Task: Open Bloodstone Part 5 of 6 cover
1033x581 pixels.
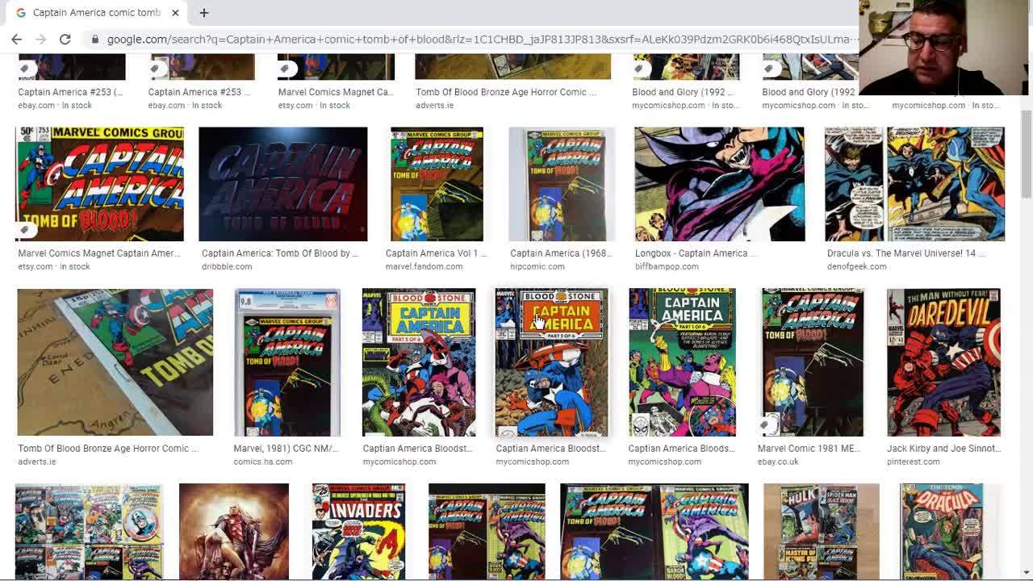Action: (x=418, y=362)
